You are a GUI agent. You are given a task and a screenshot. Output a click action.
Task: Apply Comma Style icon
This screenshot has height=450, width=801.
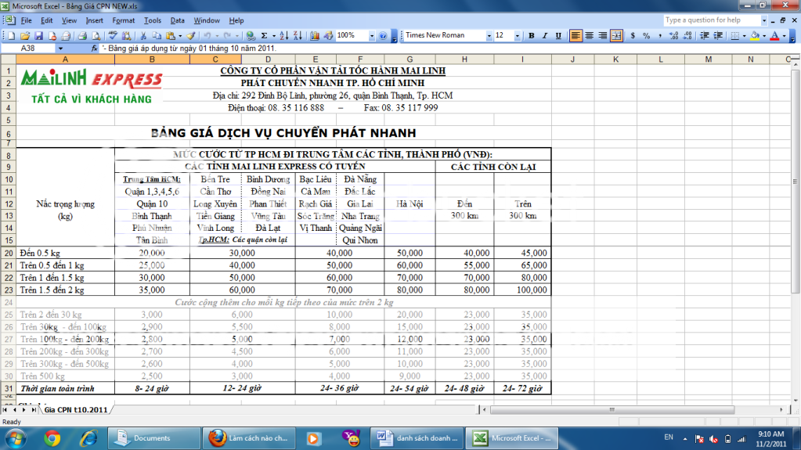point(660,36)
